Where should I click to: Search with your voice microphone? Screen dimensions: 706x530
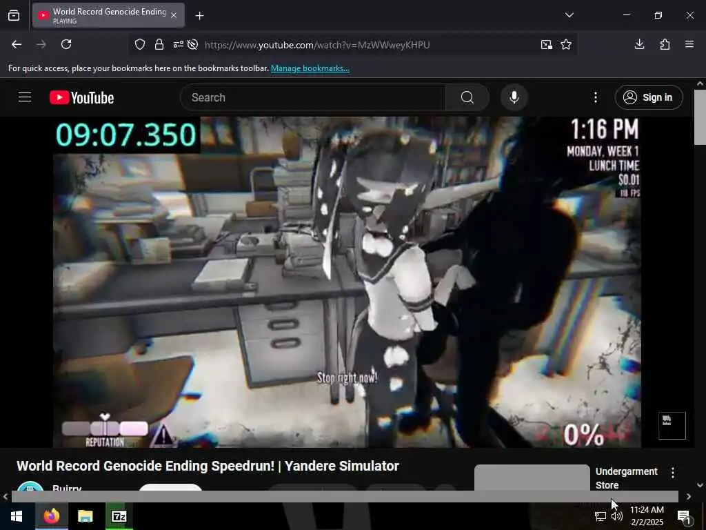(x=514, y=97)
